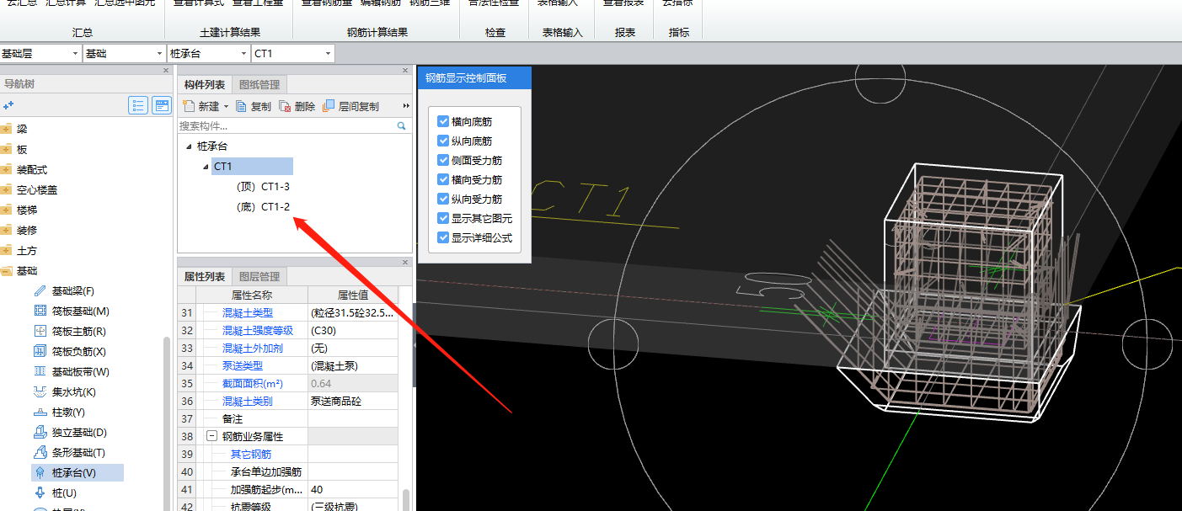This screenshot has width=1182, height=511.
Task: Select 柱墩(Y) component type
Action: click(x=68, y=413)
